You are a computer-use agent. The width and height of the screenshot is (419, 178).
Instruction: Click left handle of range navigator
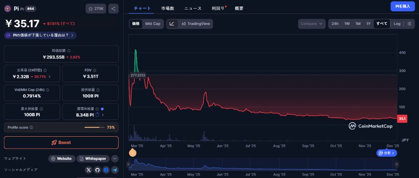[x=128, y=164]
